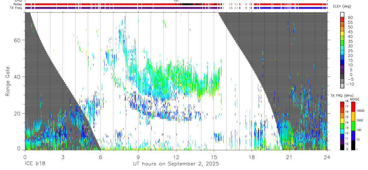Click the yellow segment of TX FRQ color bar

click(x=342, y=121)
